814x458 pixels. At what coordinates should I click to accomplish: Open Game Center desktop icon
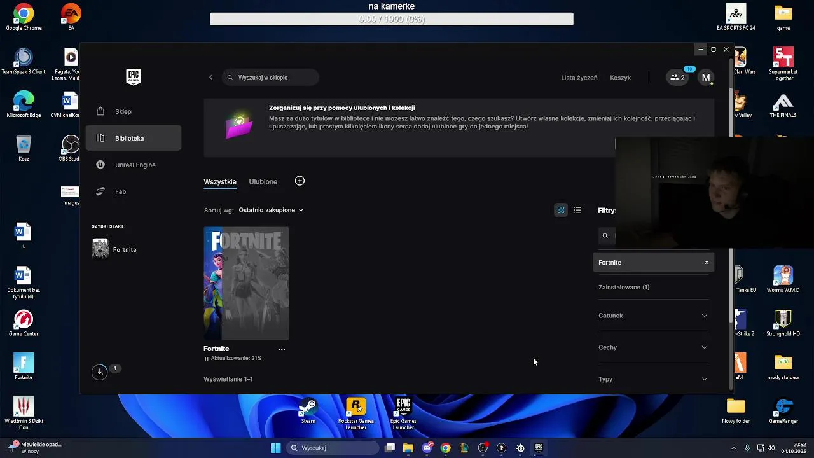[24, 323]
